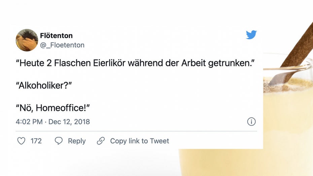Select Copy link to Tweet
This screenshot has height=176, width=313.
[x=139, y=141]
